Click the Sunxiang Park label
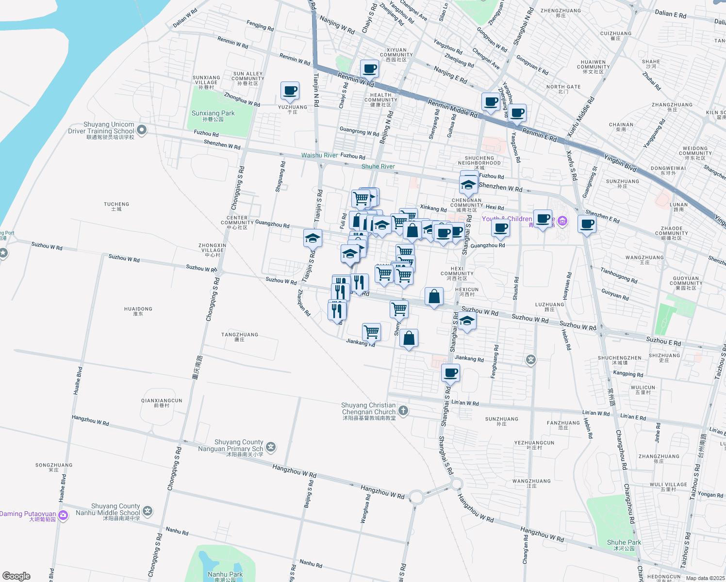Image resolution: width=726 pixels, height=582 pixels. [213, 113]
